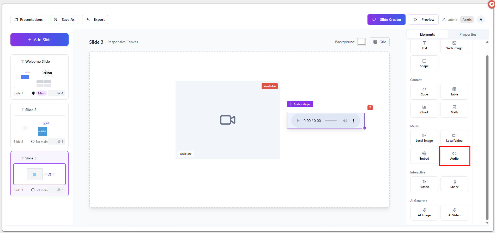Image resolution: width=495 pixels, height=233 pixels.
Task: Insert an Embed element
Action: coord(424,156)
